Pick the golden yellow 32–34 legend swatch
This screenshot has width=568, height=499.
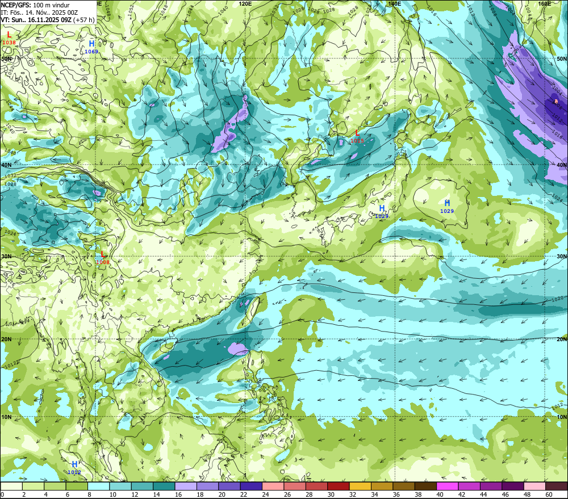tap(360, 486)
